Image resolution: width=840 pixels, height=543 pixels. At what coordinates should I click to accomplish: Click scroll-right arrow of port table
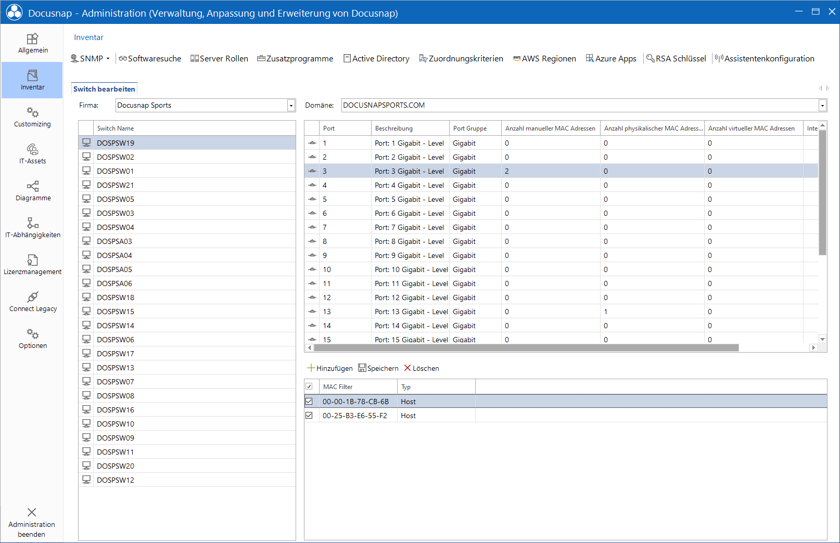point(813,347)
